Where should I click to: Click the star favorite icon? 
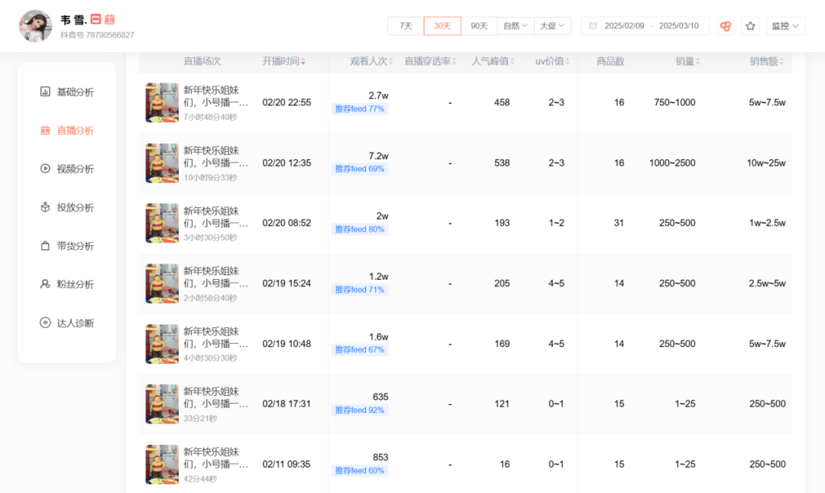750,26
